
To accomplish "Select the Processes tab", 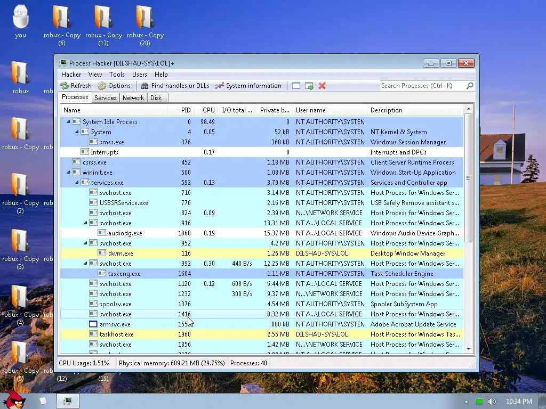I will [75, 97].
